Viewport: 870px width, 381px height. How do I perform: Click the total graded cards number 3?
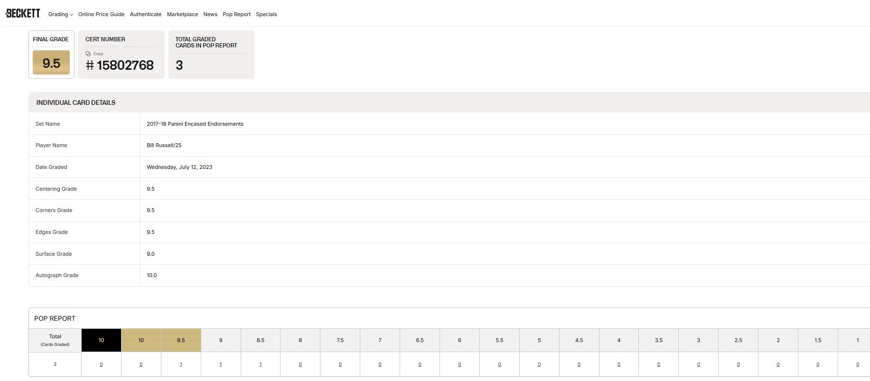[x=179, y=65]
